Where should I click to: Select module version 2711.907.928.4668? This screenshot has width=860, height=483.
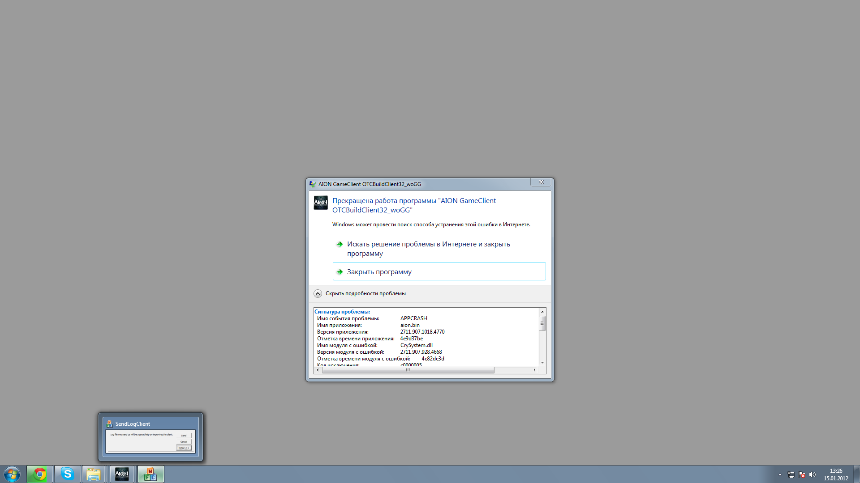point(421,352)
